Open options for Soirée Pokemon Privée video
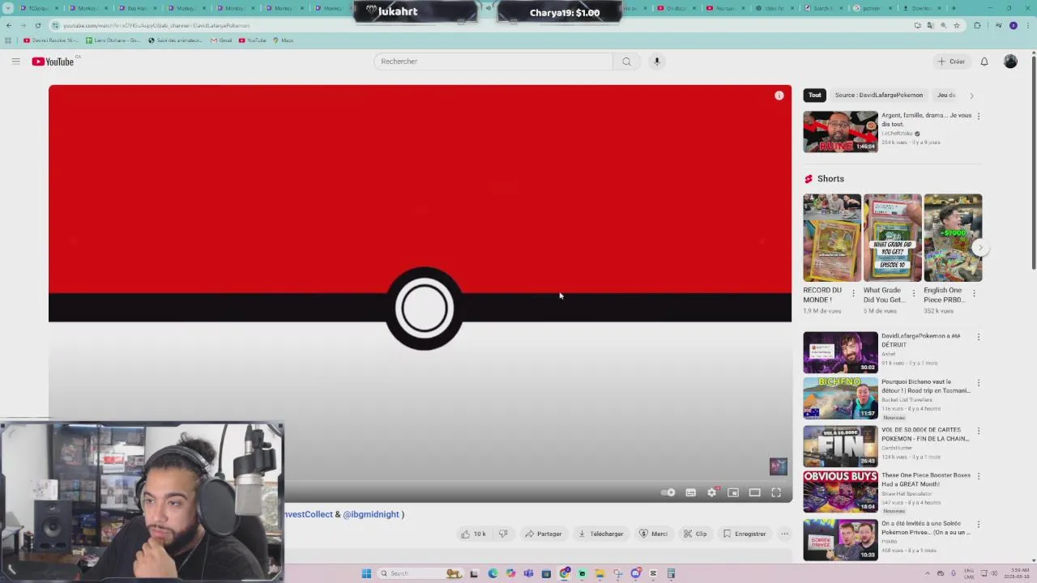This screenshot has width=1037, height=583. point(978,525)
